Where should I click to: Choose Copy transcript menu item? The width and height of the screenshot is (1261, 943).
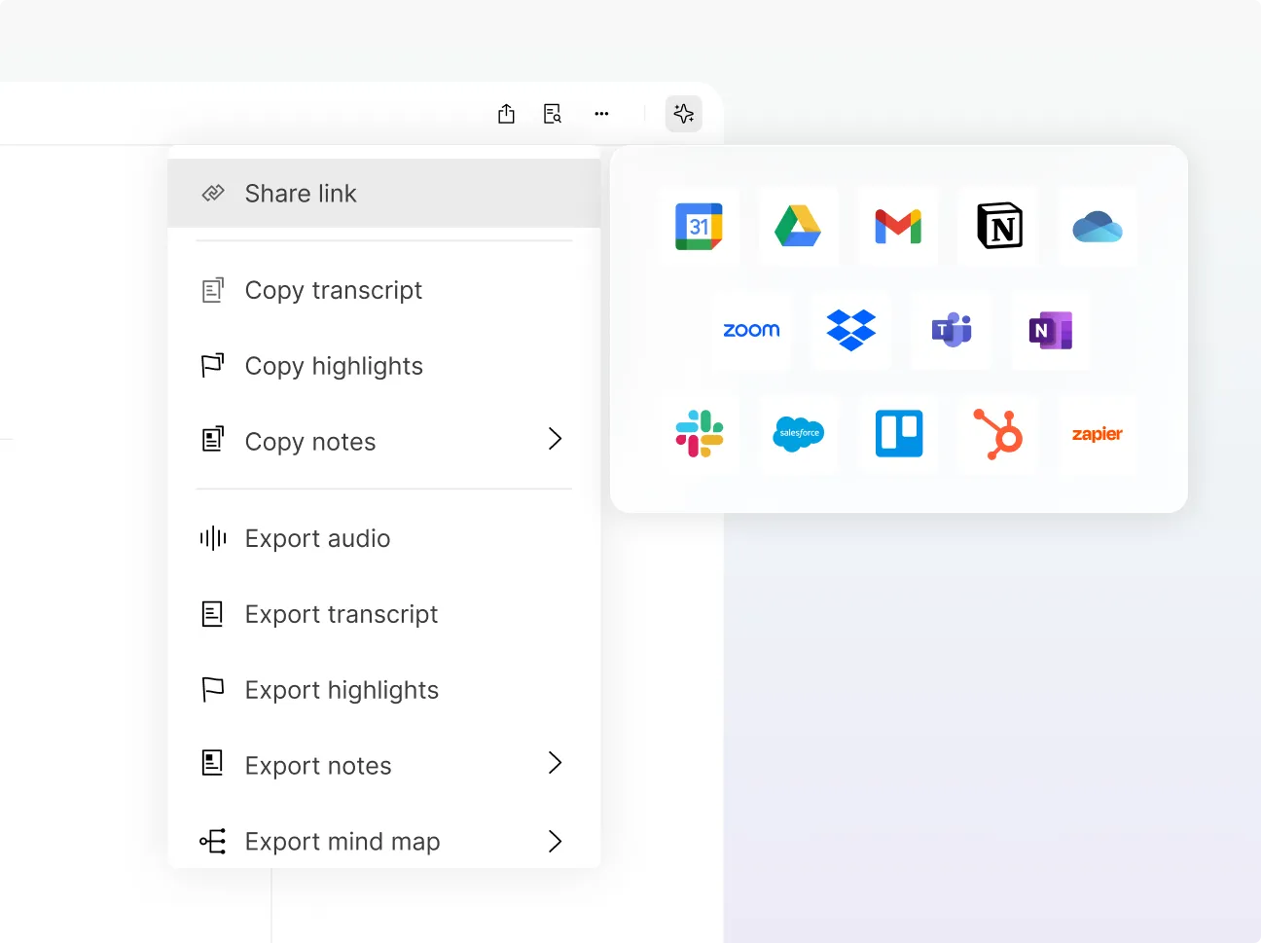[334, 290]
